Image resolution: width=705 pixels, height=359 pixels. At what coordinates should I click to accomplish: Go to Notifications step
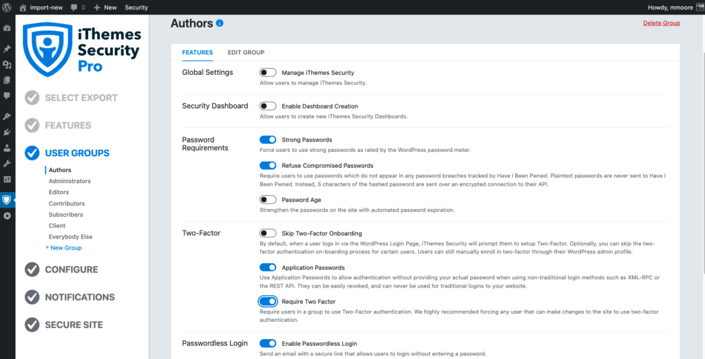[x=80, y=297]
